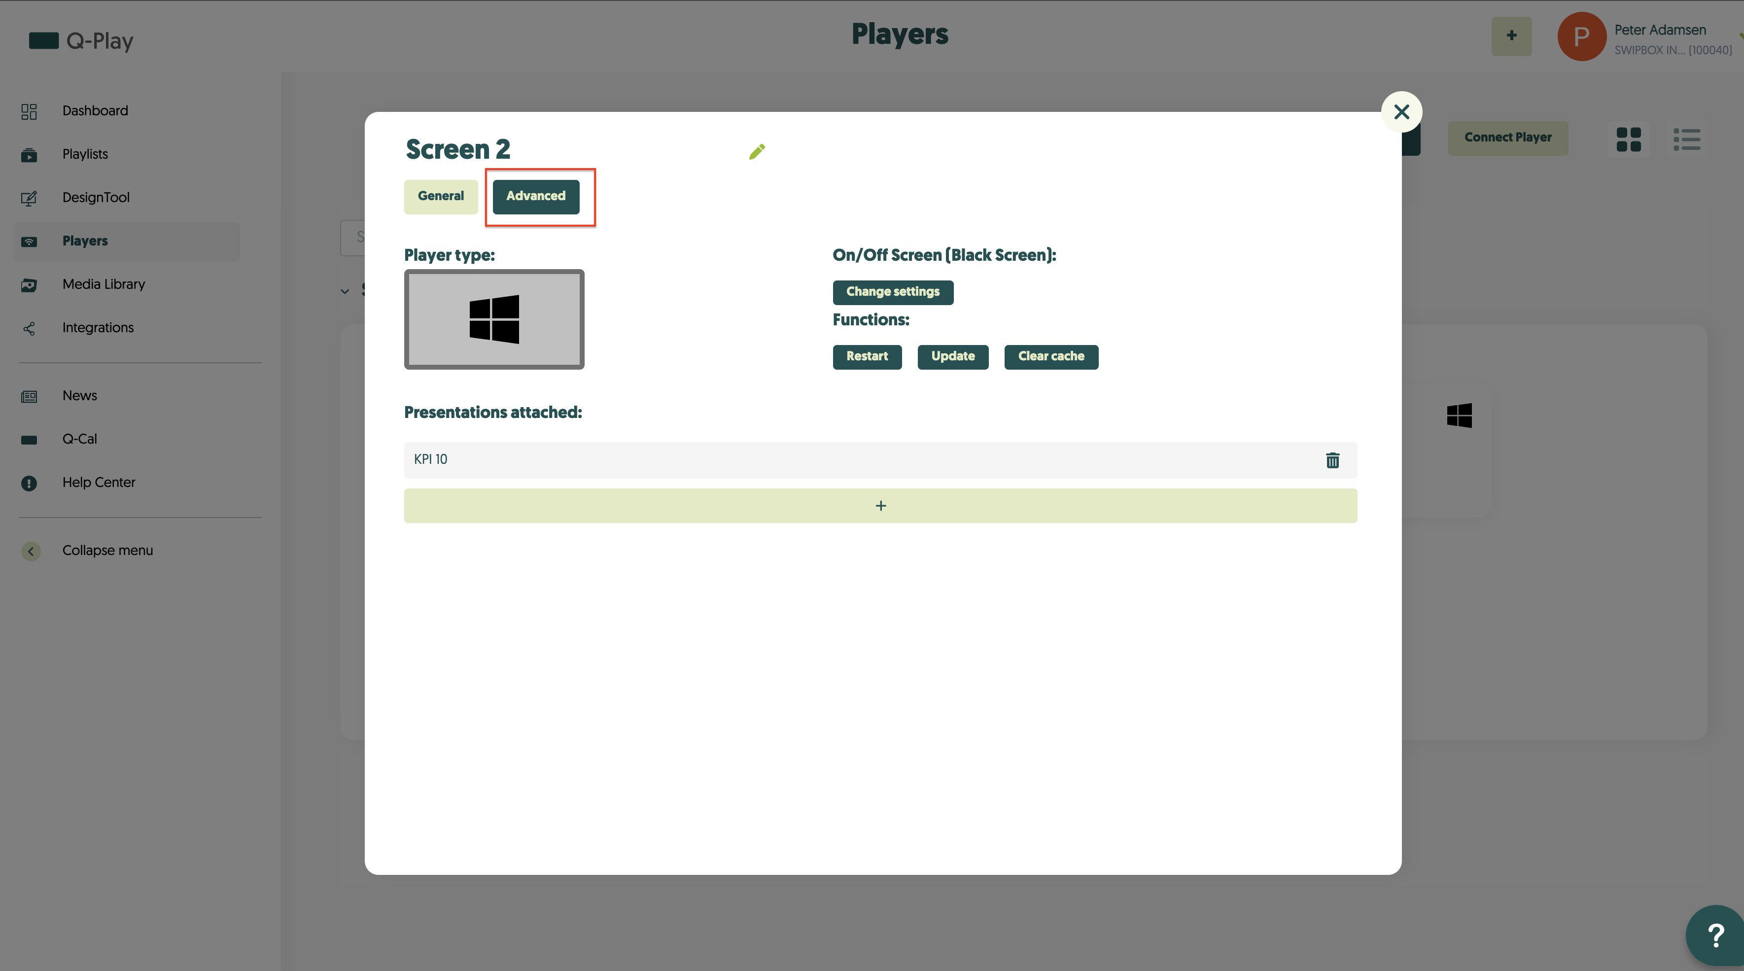Click the Windows icon on the background player card
The height and width of the screenshot is (971, 1744).
pyautogui.click(x=1459, y=415)
